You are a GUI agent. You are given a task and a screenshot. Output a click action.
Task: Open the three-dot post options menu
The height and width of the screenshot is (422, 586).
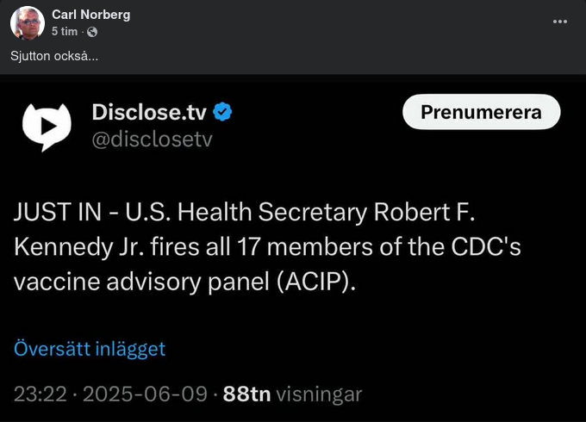[560, 21]
